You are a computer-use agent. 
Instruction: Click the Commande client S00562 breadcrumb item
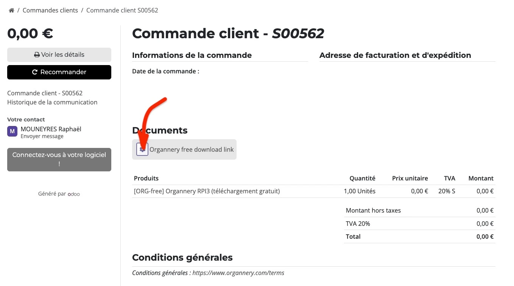(122, 11)
